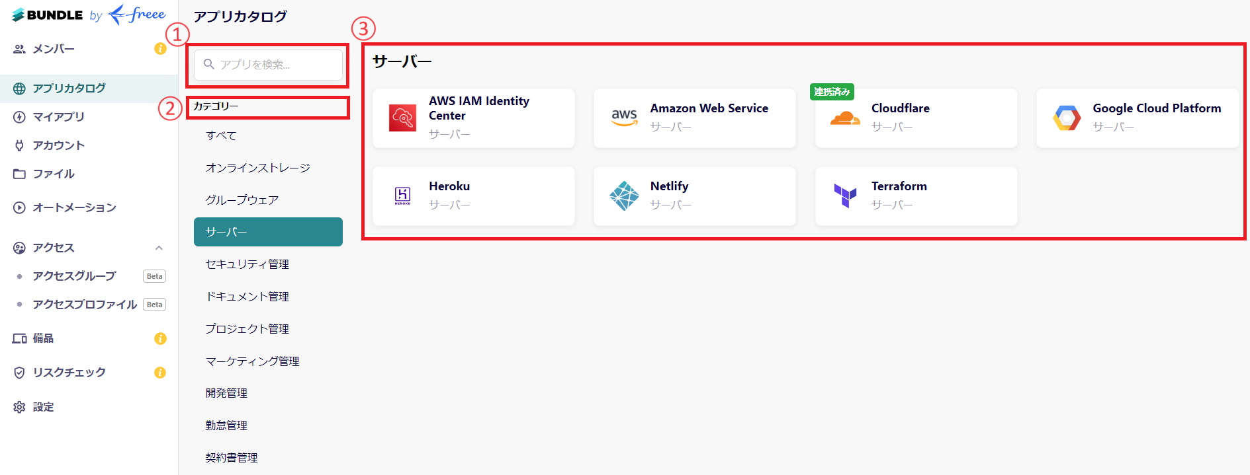The width and height of the screenshot is (1250, 475).
Task: Click the info badge beside リスクチェック
Action: [160, 373]
